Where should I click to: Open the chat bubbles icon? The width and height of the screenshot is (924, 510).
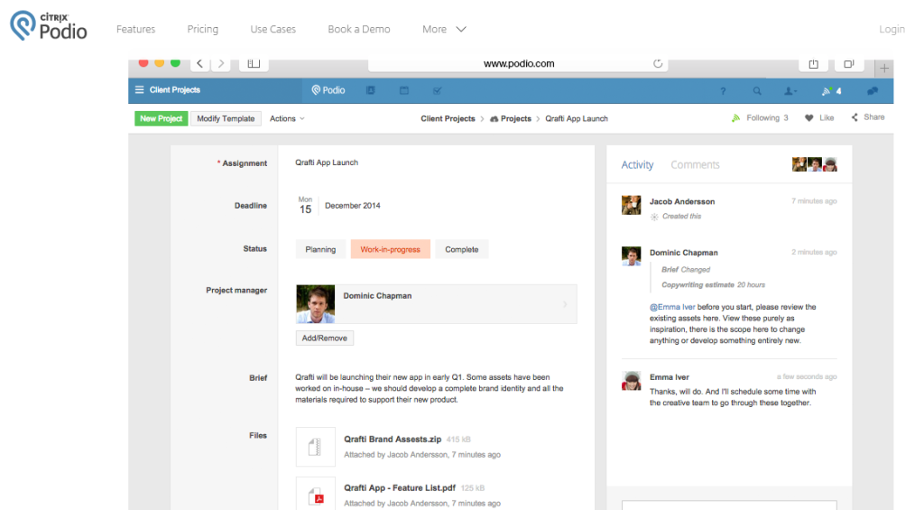(873, 91)
